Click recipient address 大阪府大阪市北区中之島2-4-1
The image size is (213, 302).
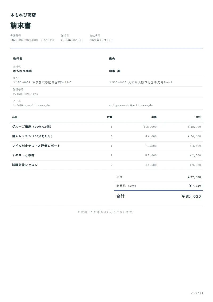pyautogui.click(x=150, y=83)
